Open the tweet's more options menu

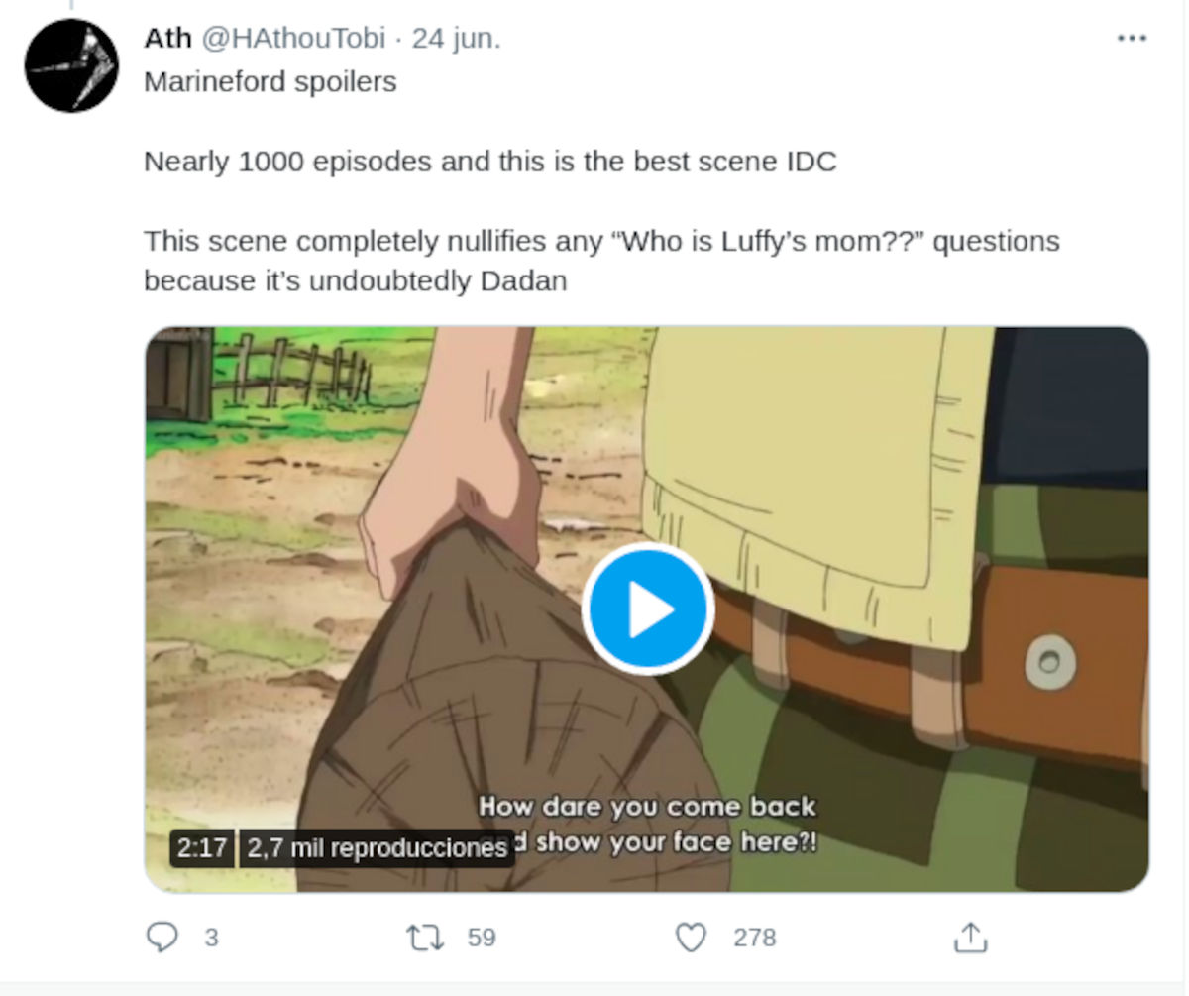click(x=1132, y=39)
